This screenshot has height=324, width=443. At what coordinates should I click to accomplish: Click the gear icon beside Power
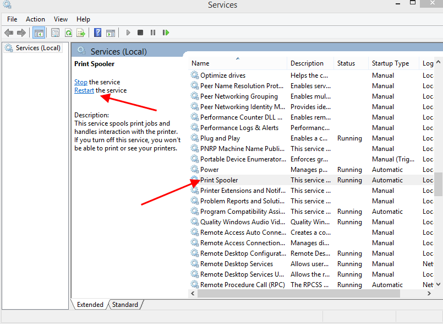pyautogui.click(x=195, y=170)
